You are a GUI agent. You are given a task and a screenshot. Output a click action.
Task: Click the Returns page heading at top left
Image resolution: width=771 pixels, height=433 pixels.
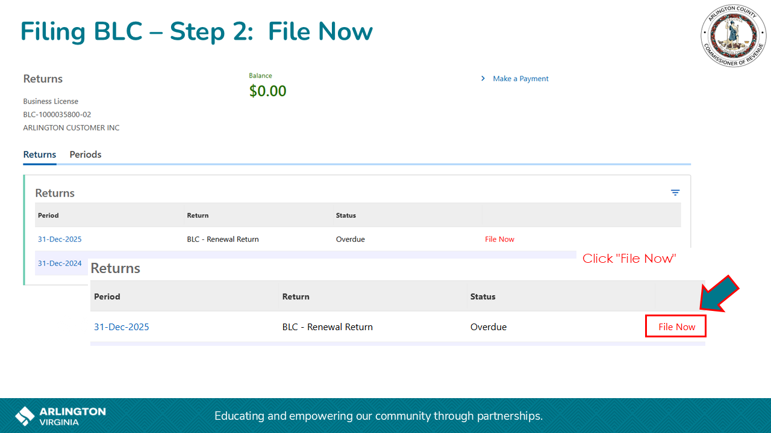pyautogui.click(x=43, y=79)
